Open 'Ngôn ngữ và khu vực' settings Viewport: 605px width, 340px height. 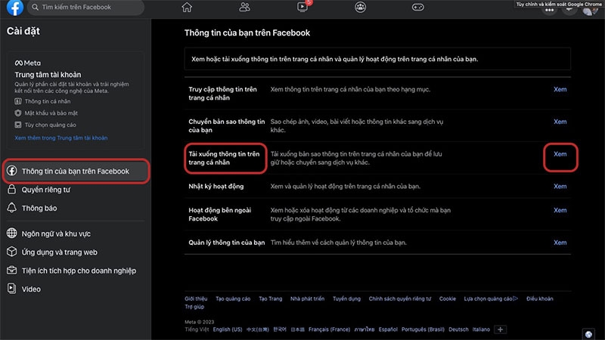pos(56,233)
